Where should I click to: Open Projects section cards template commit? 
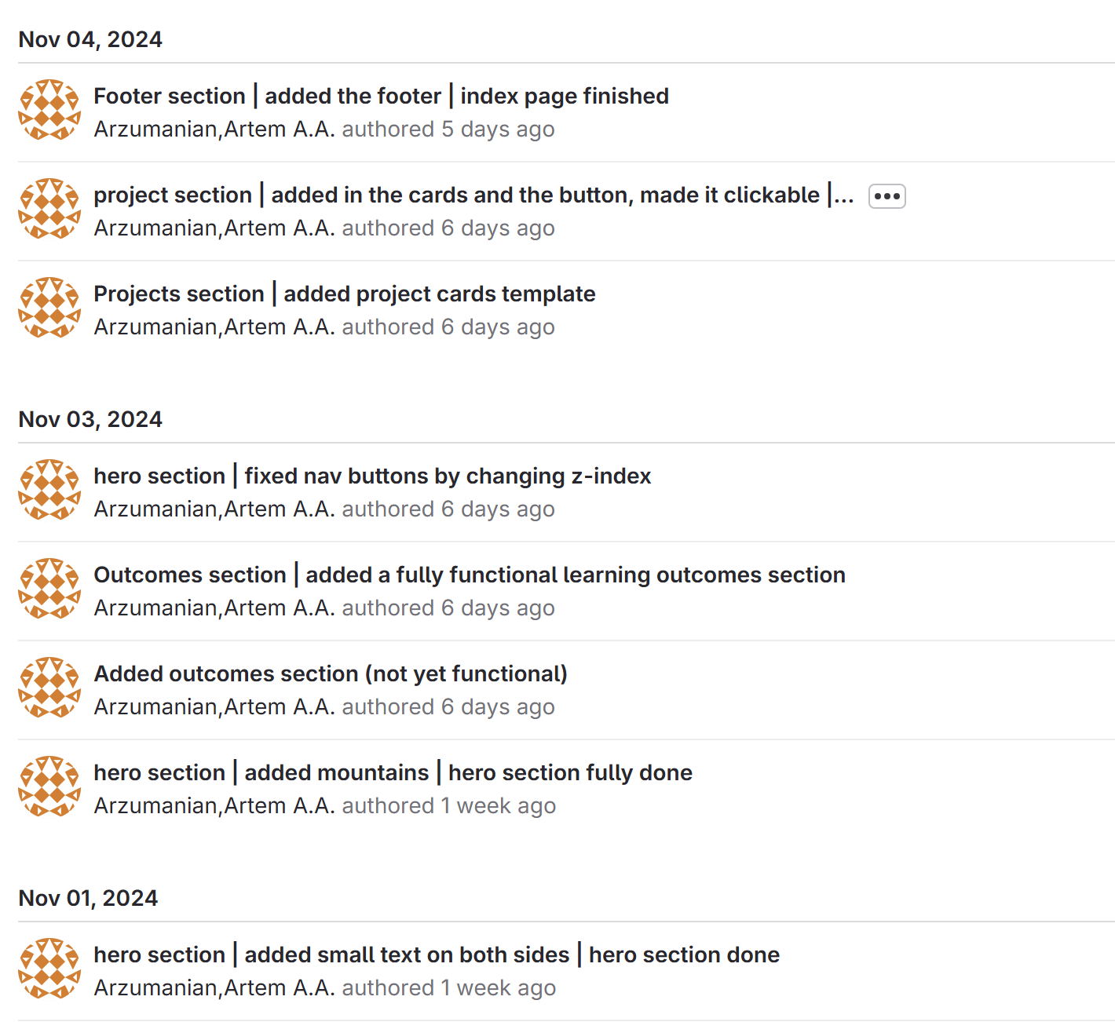pyautogui.click(x=344, y=294)
